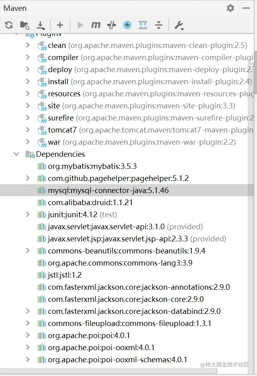Click jstl library icon

[42, 275]
